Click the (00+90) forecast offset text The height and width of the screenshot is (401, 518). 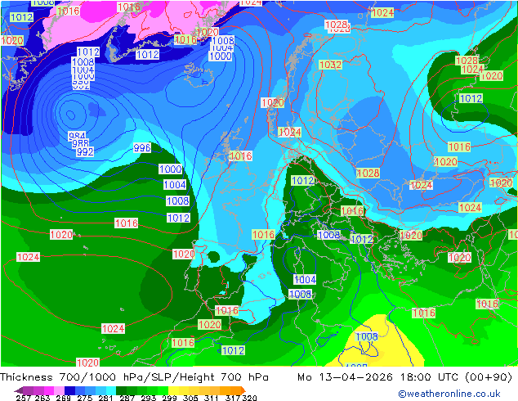click(x=489, y=376)
